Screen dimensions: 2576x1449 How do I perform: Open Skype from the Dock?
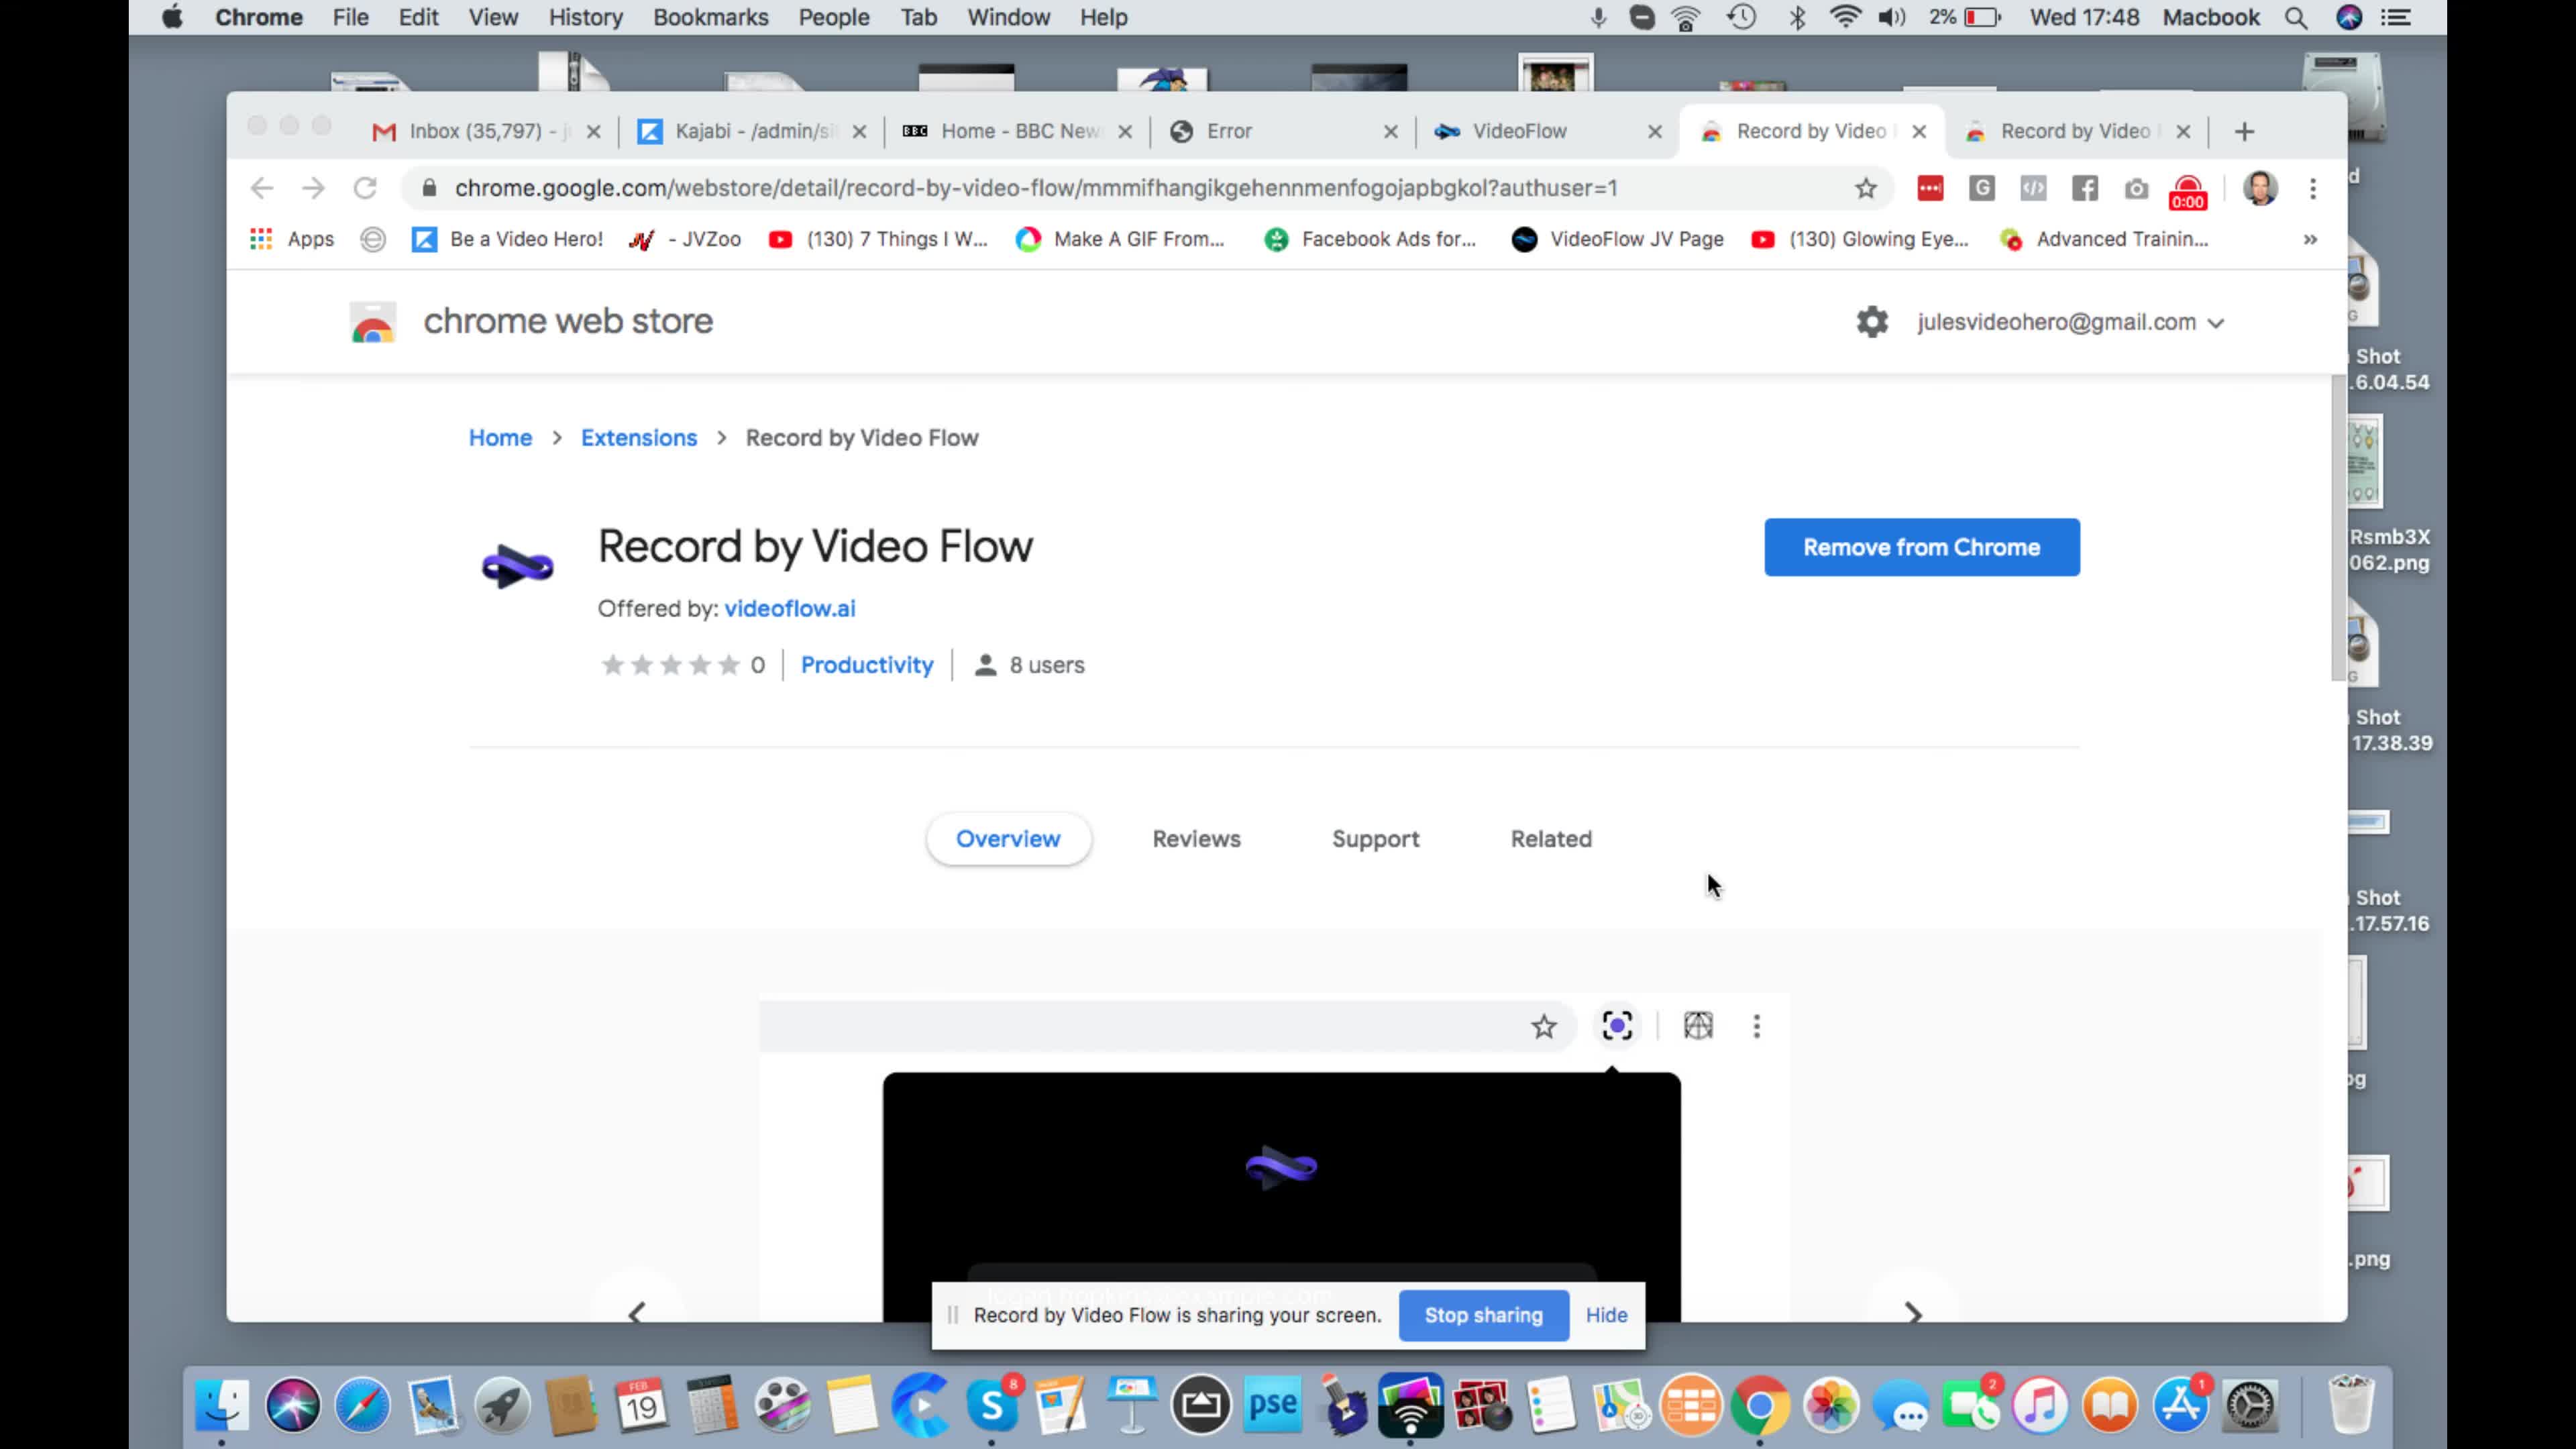click(x=992, y=1405)
